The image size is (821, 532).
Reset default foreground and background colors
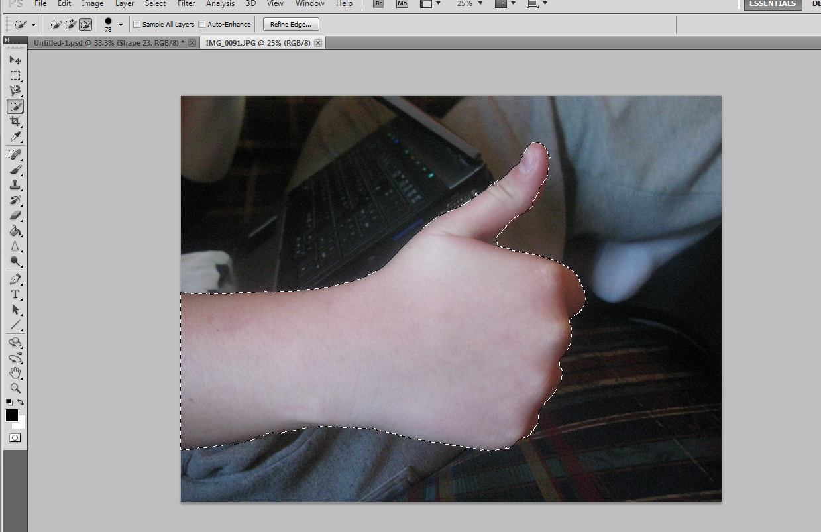(x=9, y=401)
